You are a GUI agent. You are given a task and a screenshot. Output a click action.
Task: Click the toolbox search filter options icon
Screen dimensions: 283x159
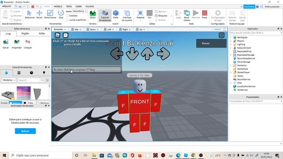pyautogui.click(x=47, y=80)
